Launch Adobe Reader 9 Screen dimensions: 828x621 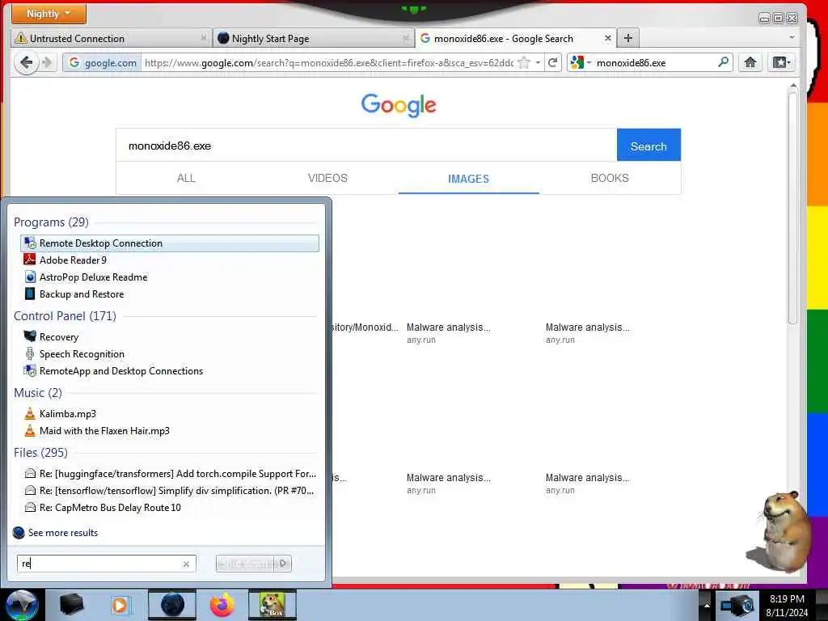click(170, 260)
